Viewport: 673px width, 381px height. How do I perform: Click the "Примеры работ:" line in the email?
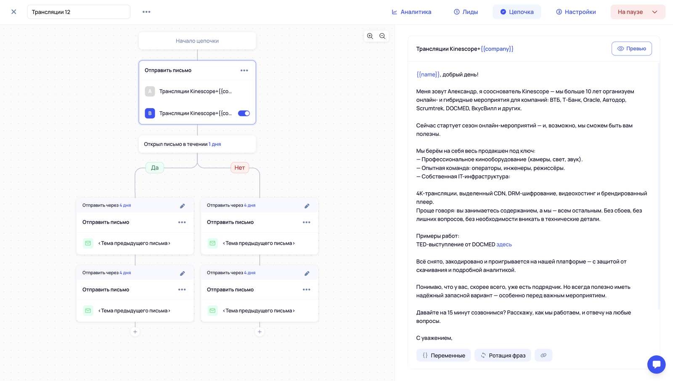(x=438, y=236)
